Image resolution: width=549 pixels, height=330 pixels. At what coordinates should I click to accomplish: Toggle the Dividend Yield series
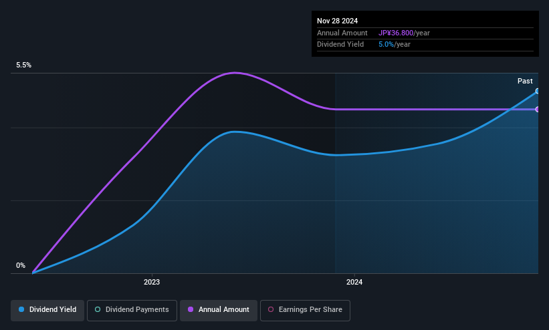47,310
